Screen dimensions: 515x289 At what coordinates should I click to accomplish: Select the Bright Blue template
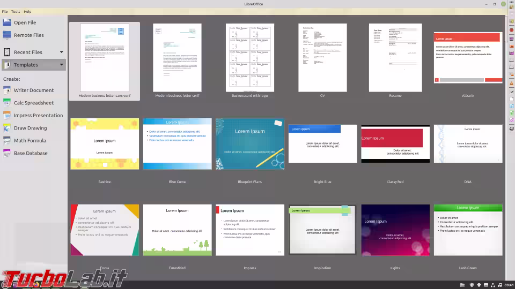click(322, 144)
